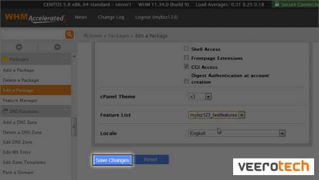Screen dimensions: 319x180
Task: Click the Home icon in breadcrumb
Action: coord(85,35)
